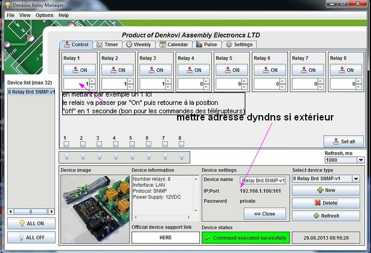Add a device with the New button
The image size is (371, 253).
[326, 191]
